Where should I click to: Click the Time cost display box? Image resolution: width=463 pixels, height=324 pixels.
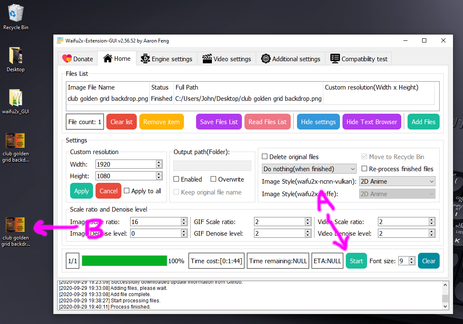(216, 261)
